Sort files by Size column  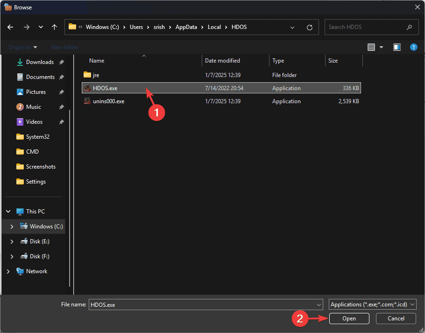tap(333, 61)
